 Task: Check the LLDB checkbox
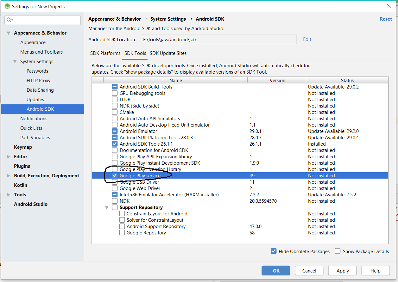coord(115,99)
